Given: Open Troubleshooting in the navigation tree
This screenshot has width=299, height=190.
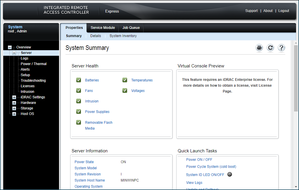Looking at the screenshot, I should 33,80.
